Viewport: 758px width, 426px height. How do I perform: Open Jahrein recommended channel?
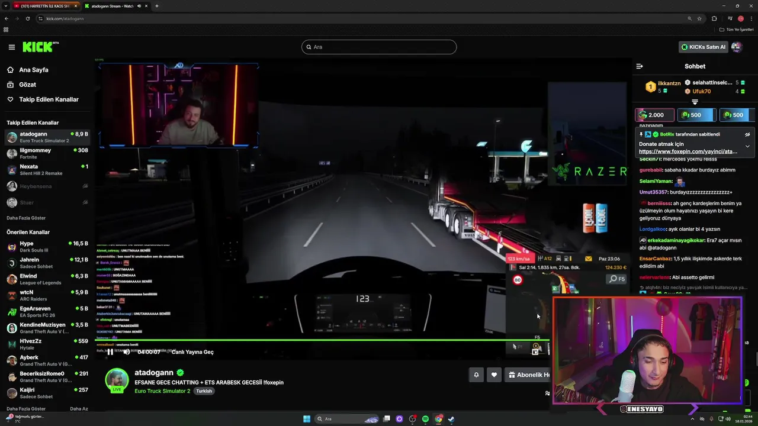pyautogui.click(x=47, y=263)
